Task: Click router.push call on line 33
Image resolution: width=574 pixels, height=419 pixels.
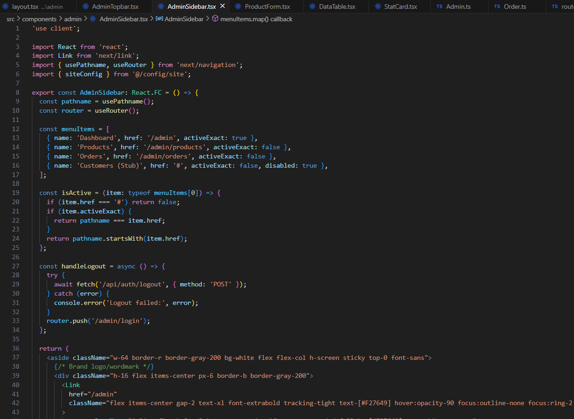Action: [67, 321]
